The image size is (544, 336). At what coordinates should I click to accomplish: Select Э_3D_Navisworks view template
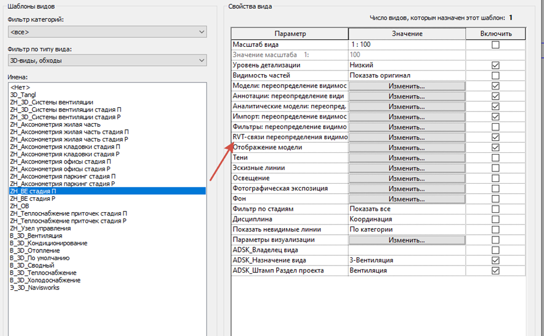[x=34, y=287]
